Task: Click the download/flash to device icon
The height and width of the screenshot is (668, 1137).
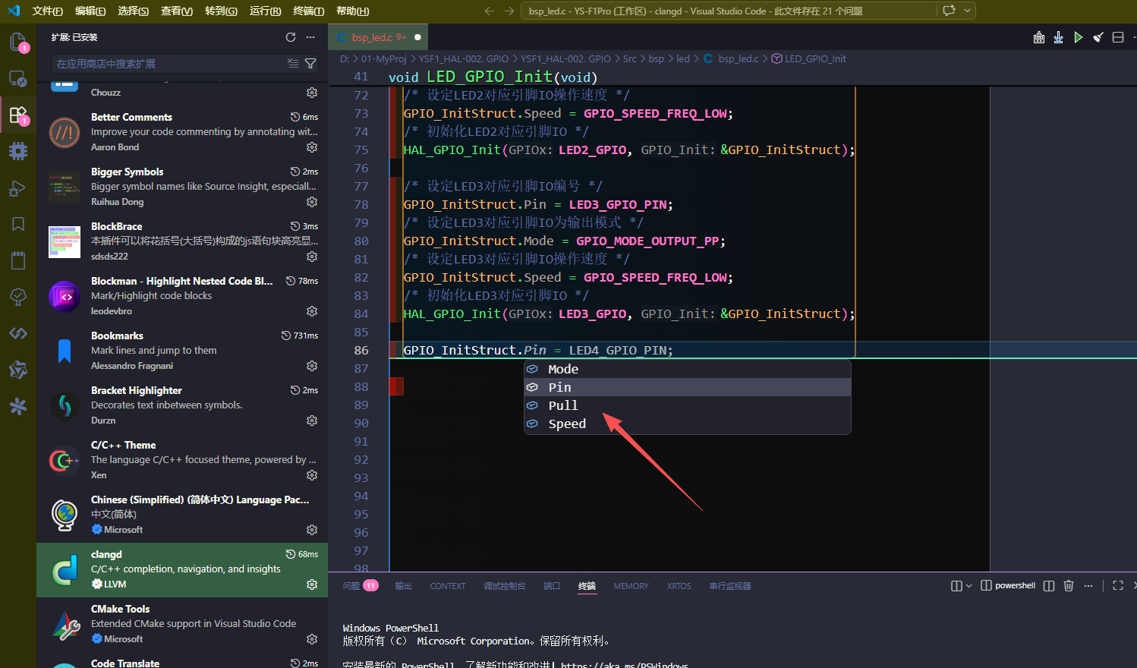Action: coord(1058,37)
